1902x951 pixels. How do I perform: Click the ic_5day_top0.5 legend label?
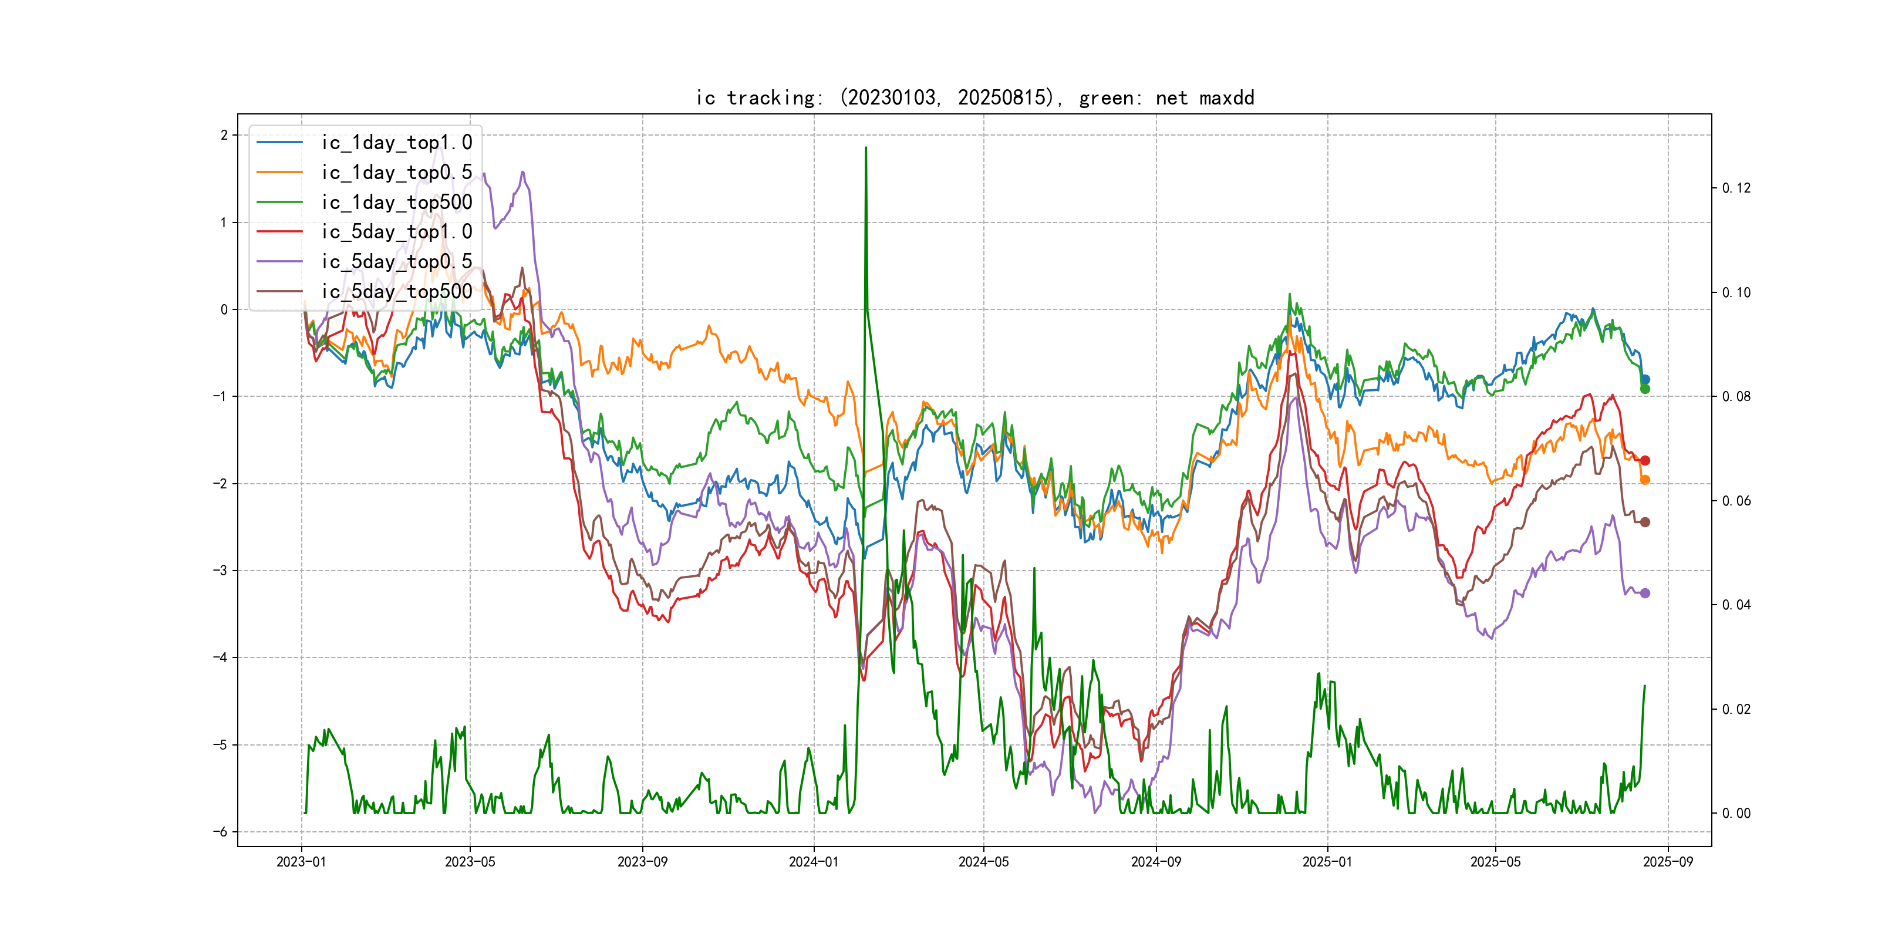[396, 261]
